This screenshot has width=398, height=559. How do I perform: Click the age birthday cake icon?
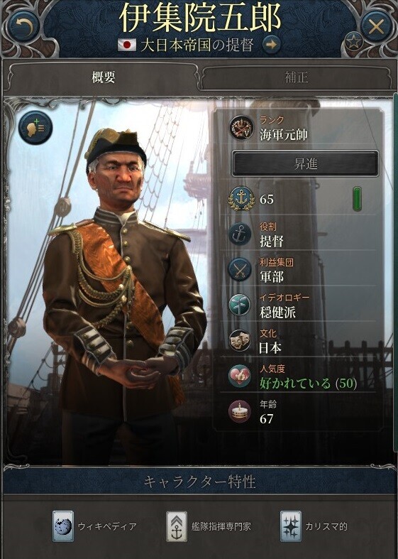[240, 411]
